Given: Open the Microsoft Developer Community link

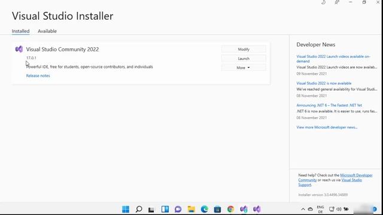Looking at the screenshot, I should [356, 175].
